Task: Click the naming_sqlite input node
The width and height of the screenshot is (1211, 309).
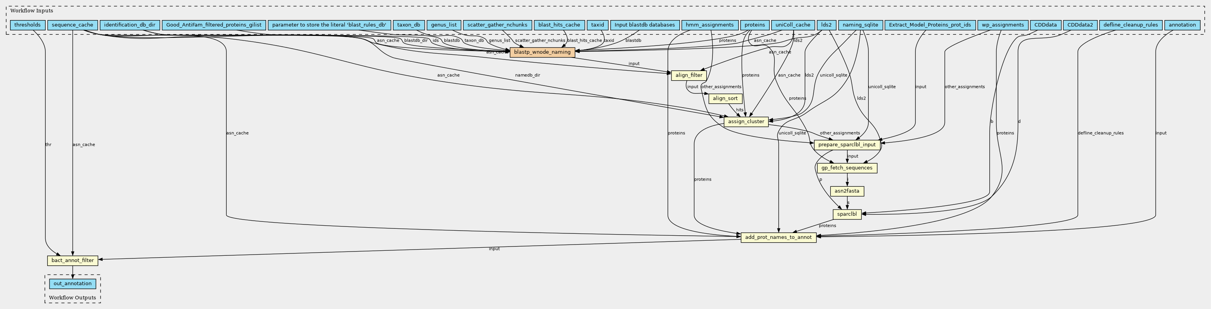Action: (x=860, y=25)
